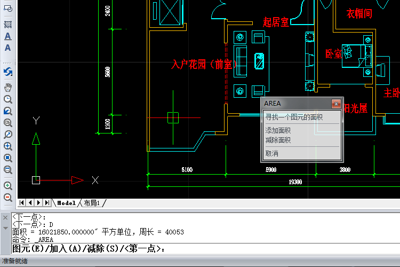Switch to the Model tab
The height and width of the screenshot is (267, 400).
point(66,203)
